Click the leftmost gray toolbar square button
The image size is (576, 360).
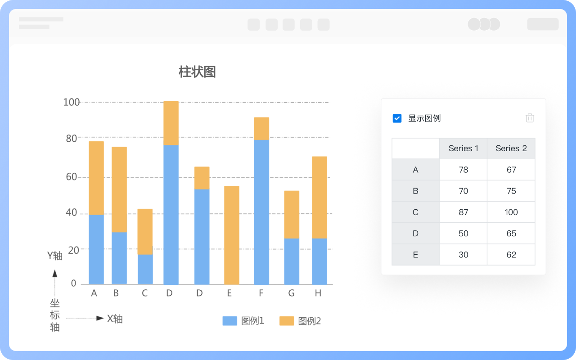(x=253, y=24)
